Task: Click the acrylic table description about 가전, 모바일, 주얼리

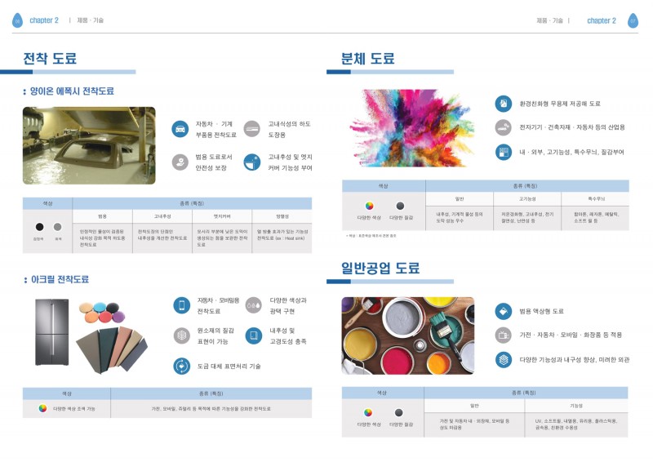Action: click(211, 409)
